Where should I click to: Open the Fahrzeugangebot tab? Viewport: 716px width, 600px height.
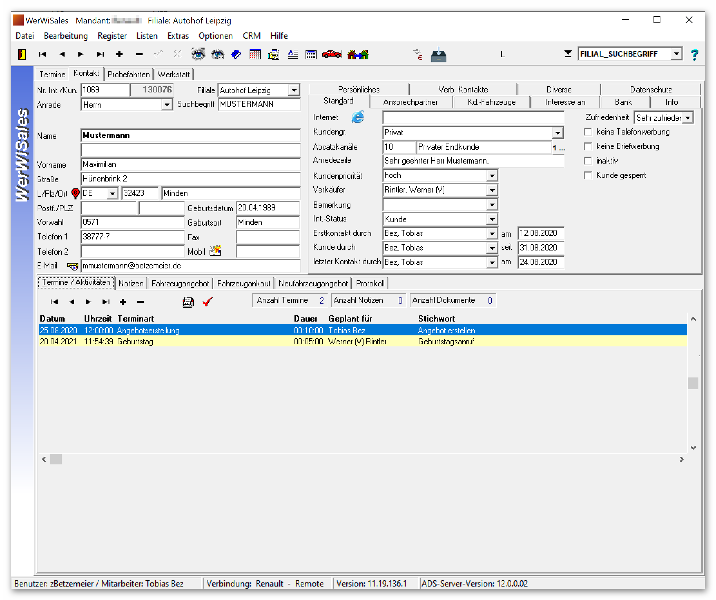(180, 284)
